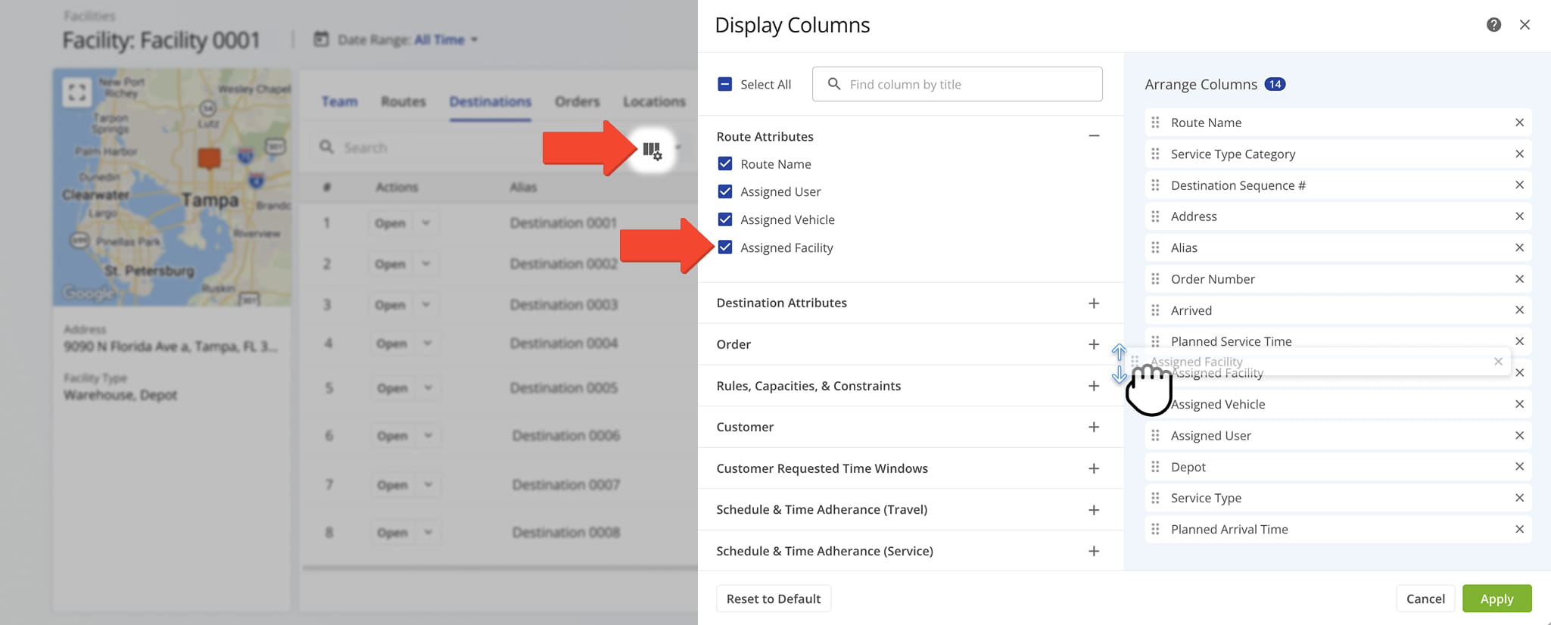Uncheck the Assigned Vehicle checkbox
Screen dimensions: 1551x625
point(725,219)
